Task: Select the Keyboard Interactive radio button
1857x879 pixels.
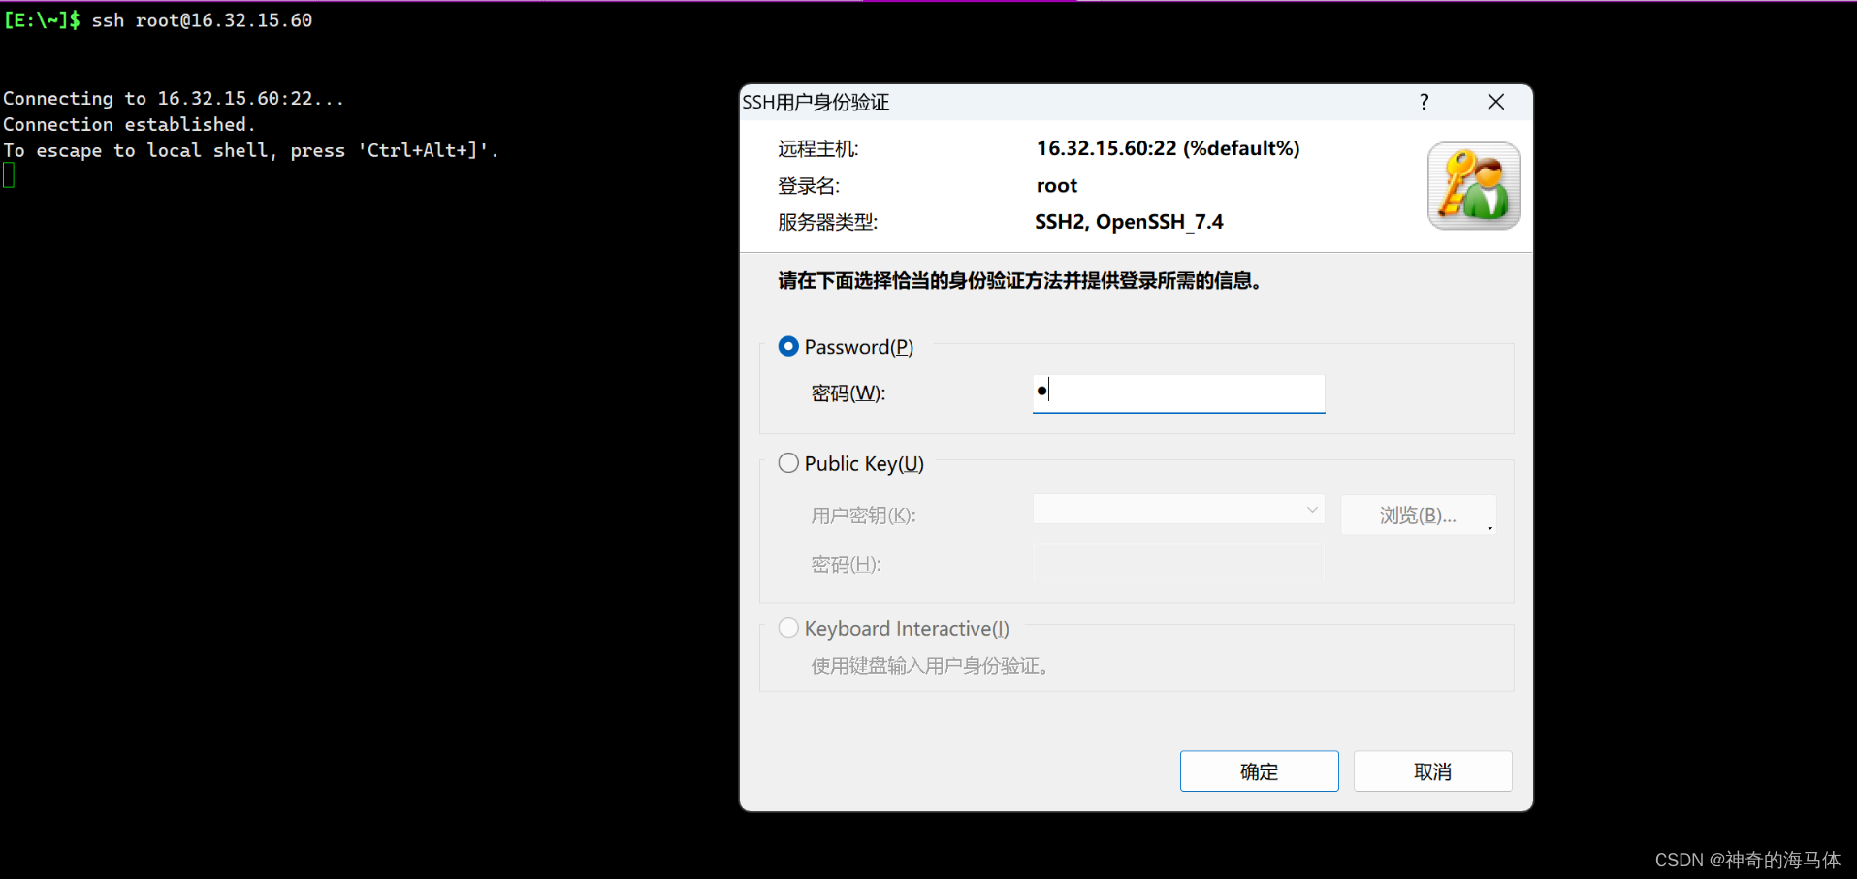Action: click(x=788, y=628)
